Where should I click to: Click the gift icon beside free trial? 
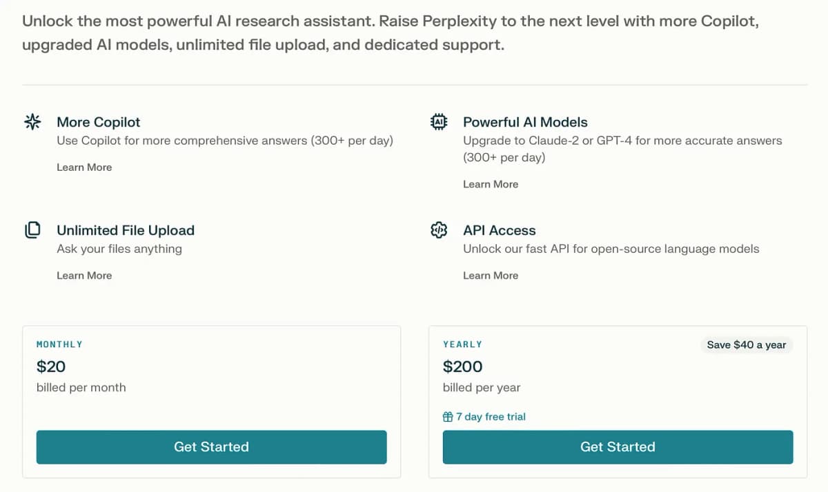(x=448, y=417)
